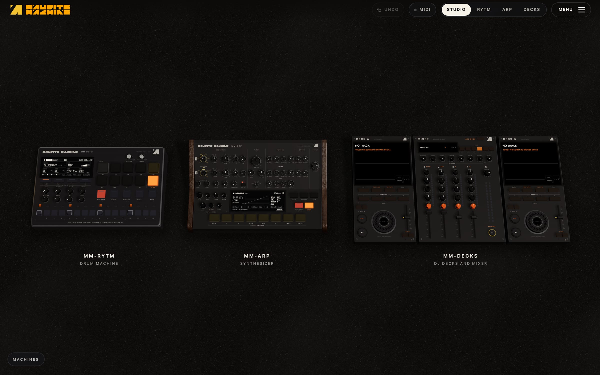Tap the CP drum pad

coord(102,180)
